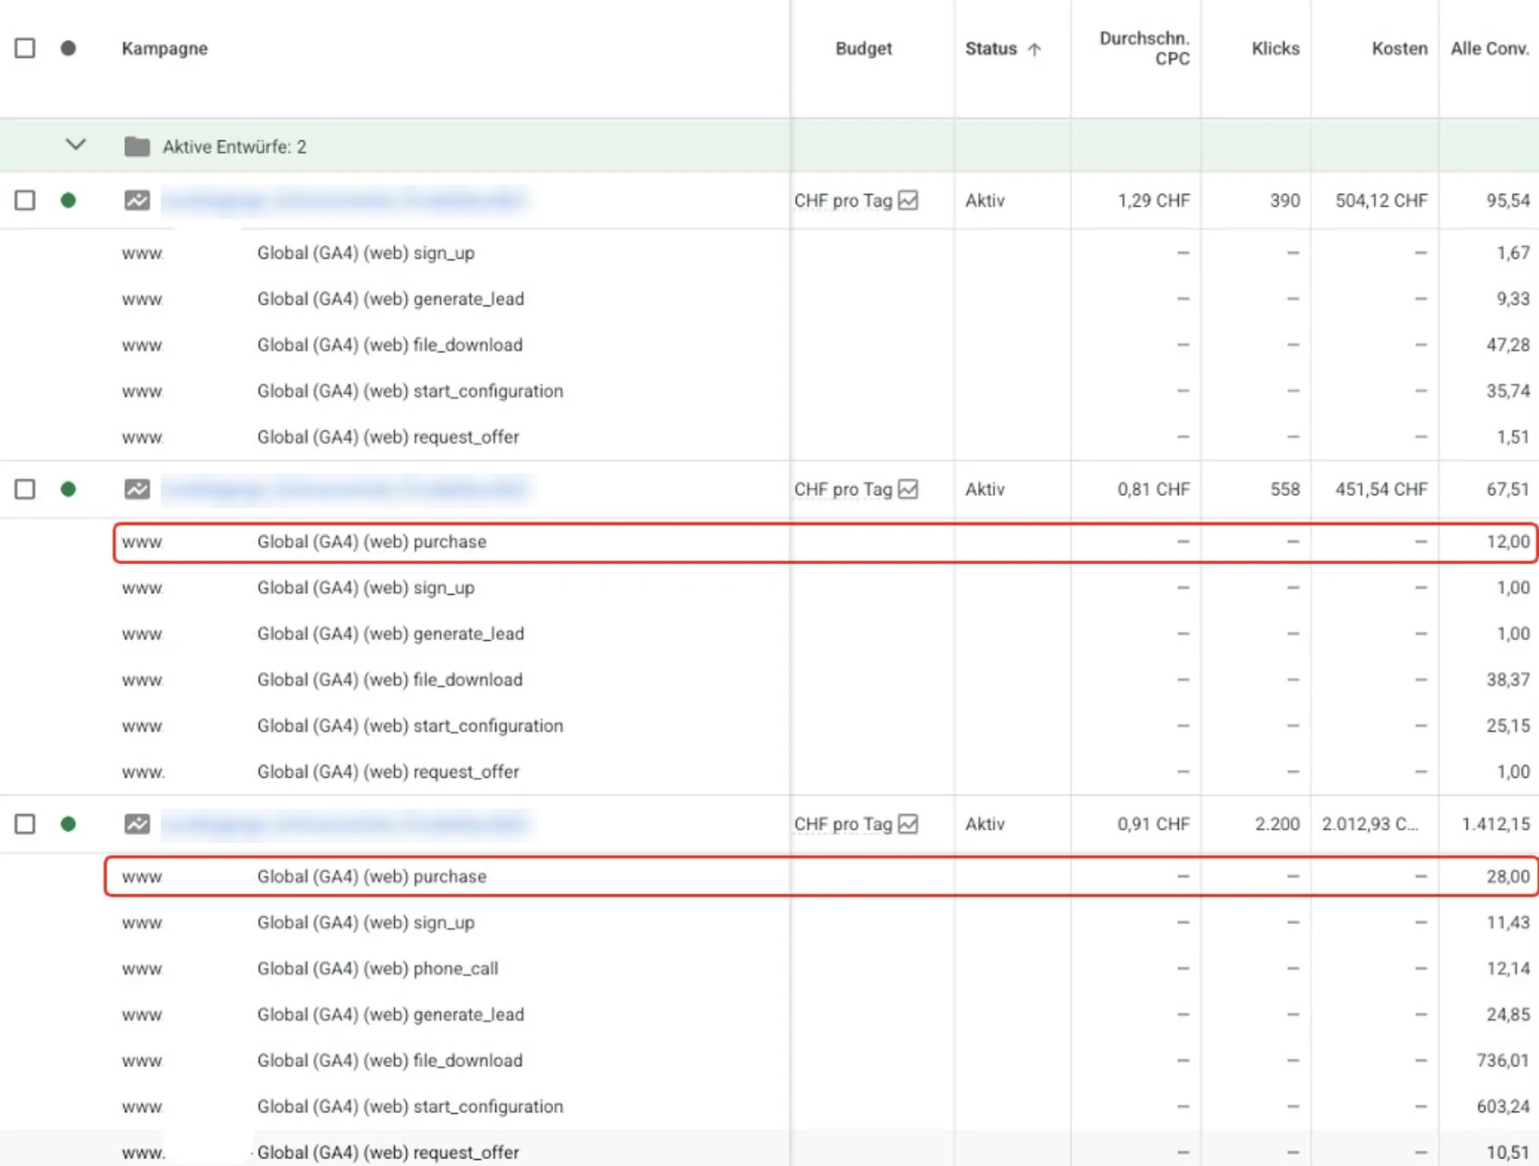Viewport: 1539px width, 1166px height.
Task: Sort by the Kosten column header
Action: coord(1400,48)
